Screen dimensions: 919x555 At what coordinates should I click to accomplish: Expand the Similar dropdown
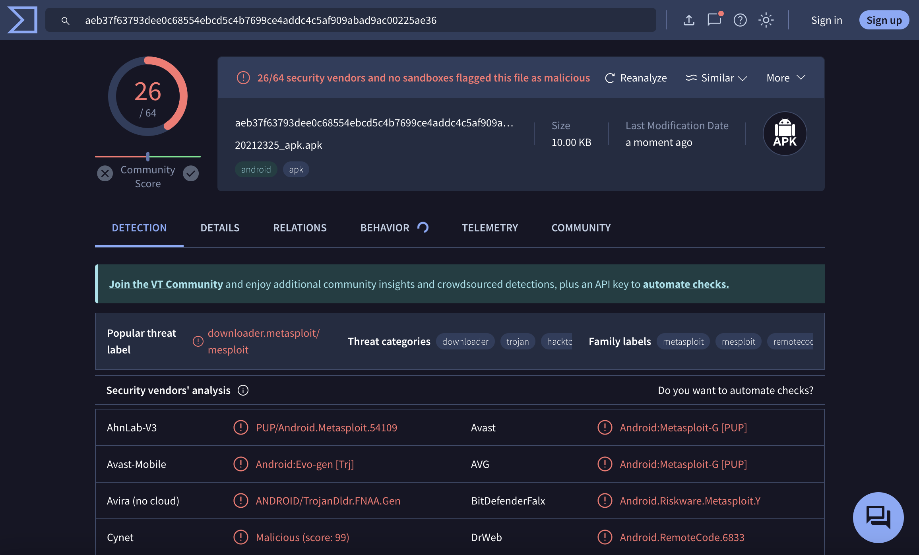point(716,78)
